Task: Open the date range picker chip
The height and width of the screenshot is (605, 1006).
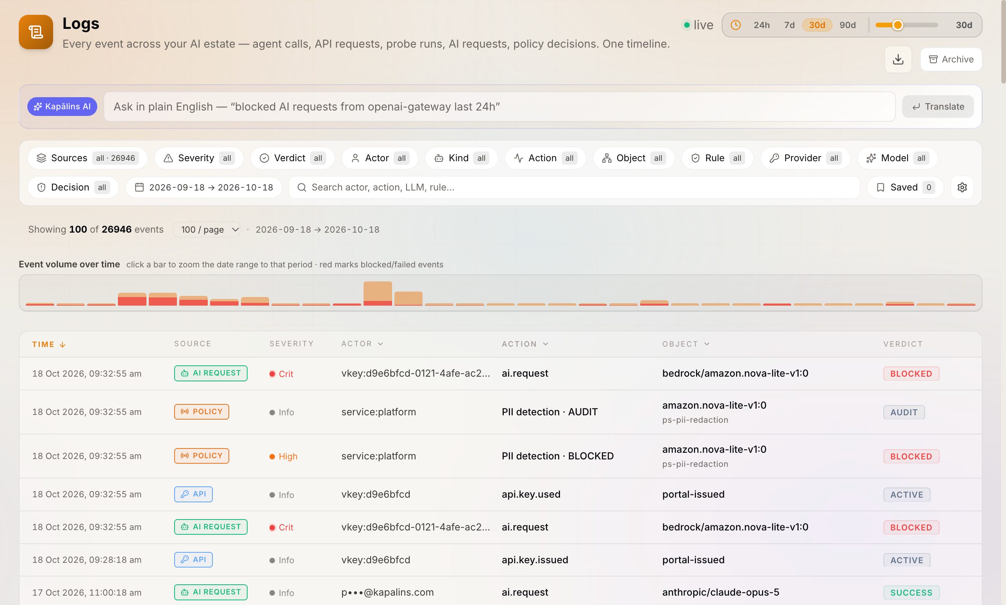Action: tap(204, 187)
